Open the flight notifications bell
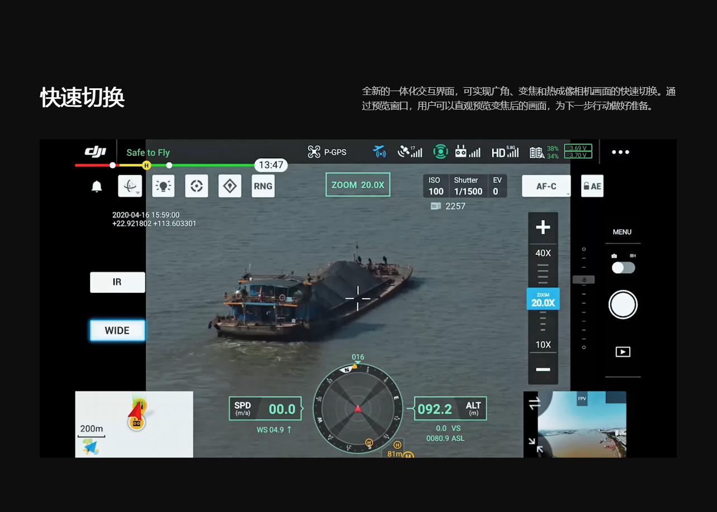This screenshot has height=512, width=717. 96,186
